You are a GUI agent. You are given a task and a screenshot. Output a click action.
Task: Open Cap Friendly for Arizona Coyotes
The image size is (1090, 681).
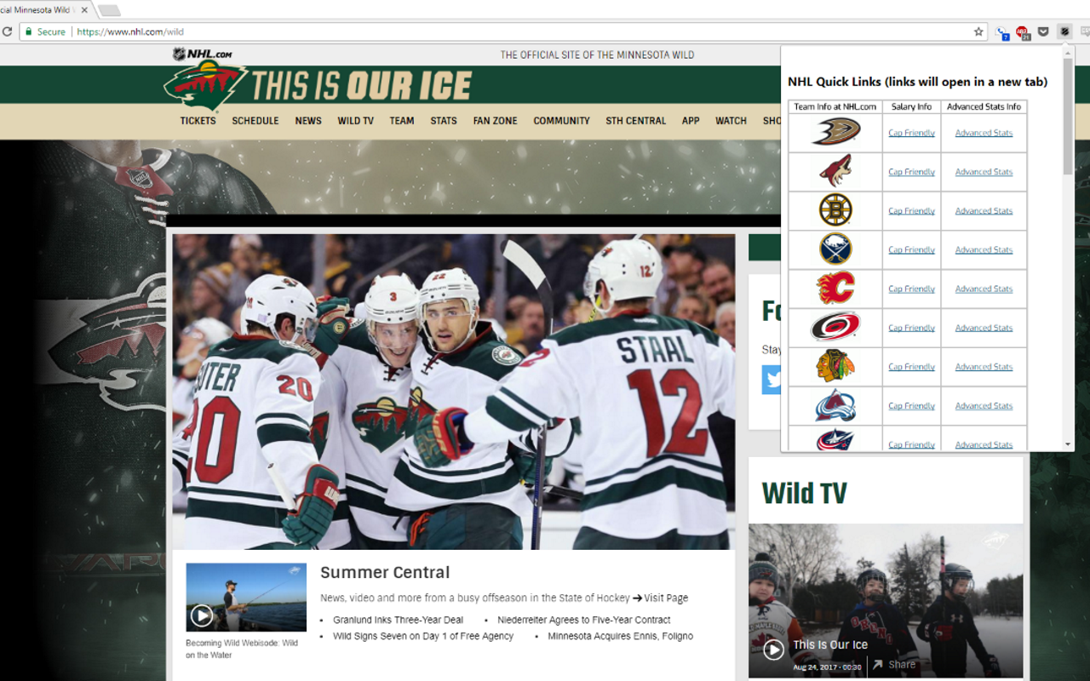click(911, 172)
